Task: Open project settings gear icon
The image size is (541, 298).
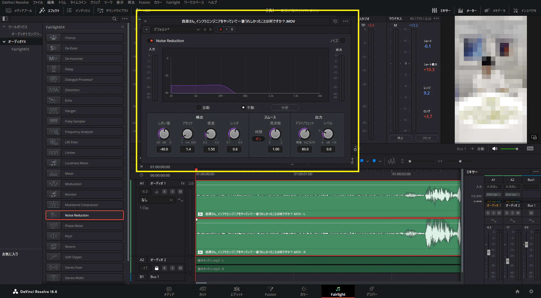Action: tap(531, 292)
